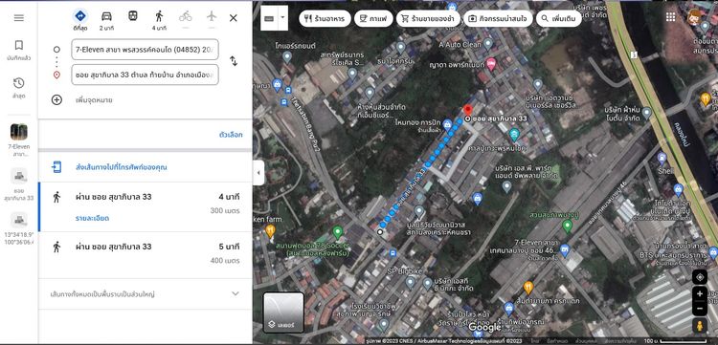Open dropdown next to keyboard icon
Screen dimensions: 718x345
point(282,18)
